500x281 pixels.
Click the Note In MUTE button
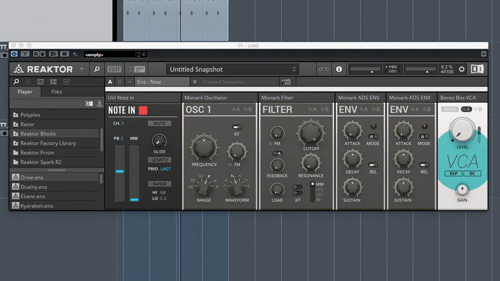coord(159,123)
